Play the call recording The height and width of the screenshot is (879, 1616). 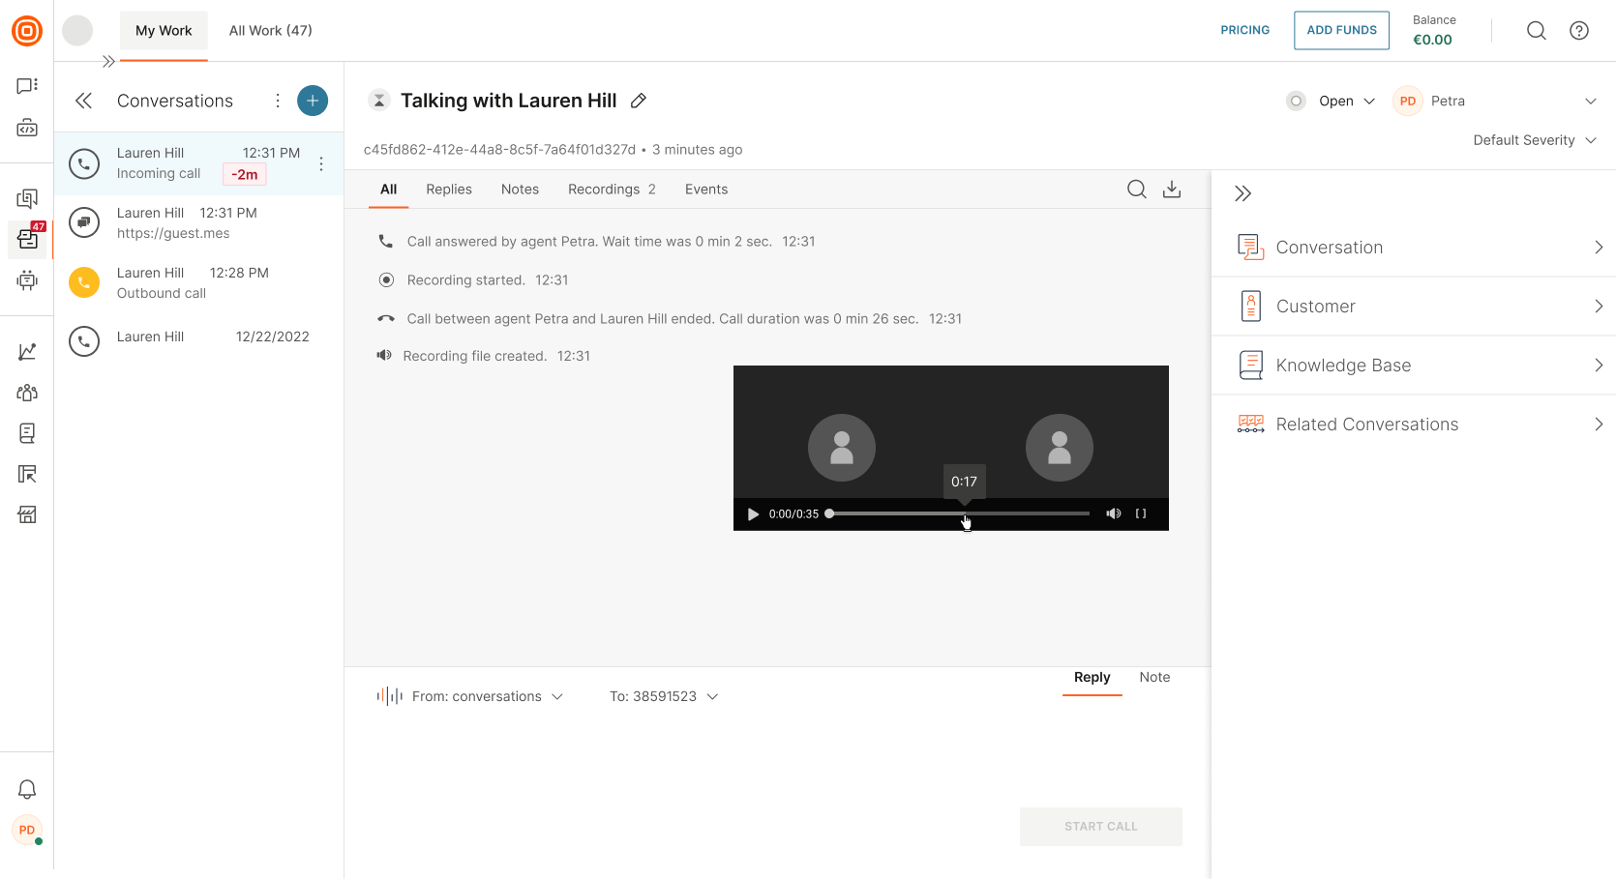click(x=753, y=514)
